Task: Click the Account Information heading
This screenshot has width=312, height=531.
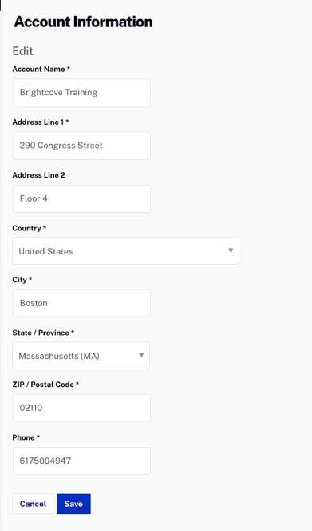Action: point(83,22)
